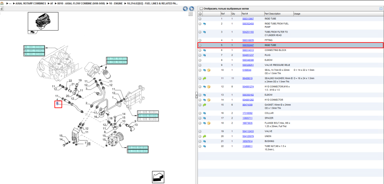This screenshot has width=384, height=184.
Task: Click blue arrow icon on ref 2 row
Action: pyautogui.click(x=204, y=24)
